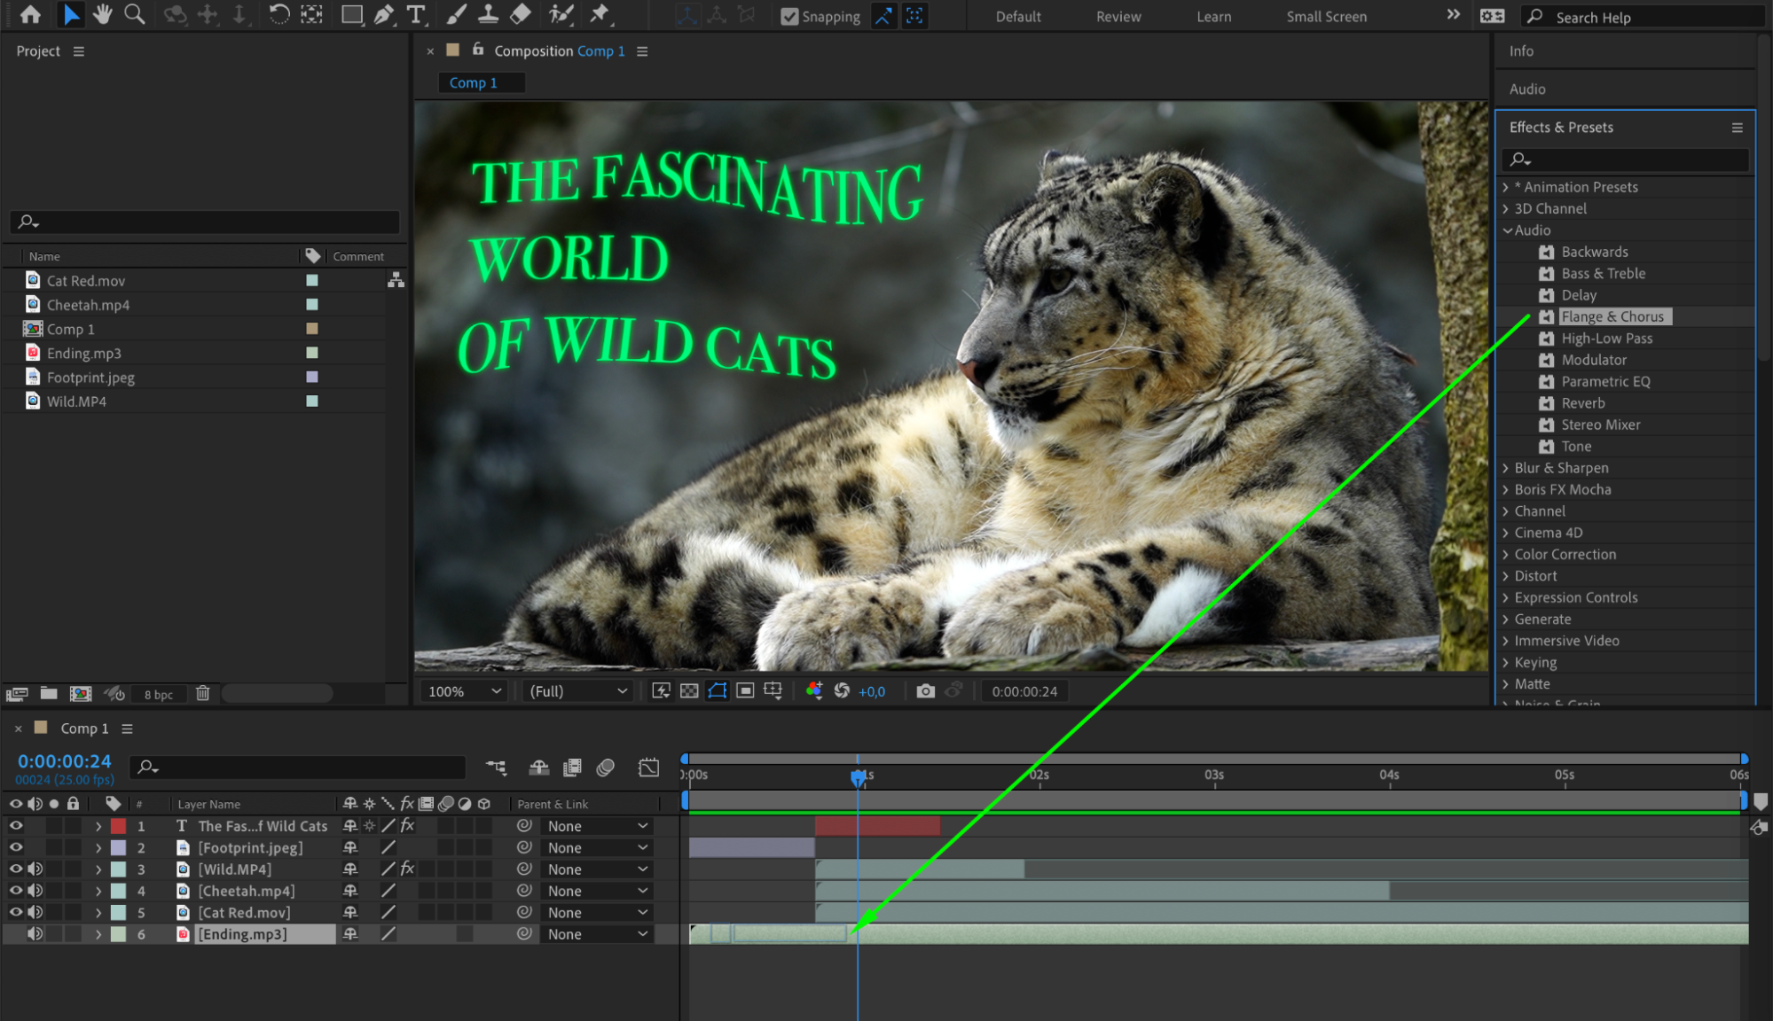1773x1021 pixels.
Task: Mute audio of Ending.mp3 layer
Action: pyautogui.click(x=35, y=934)
